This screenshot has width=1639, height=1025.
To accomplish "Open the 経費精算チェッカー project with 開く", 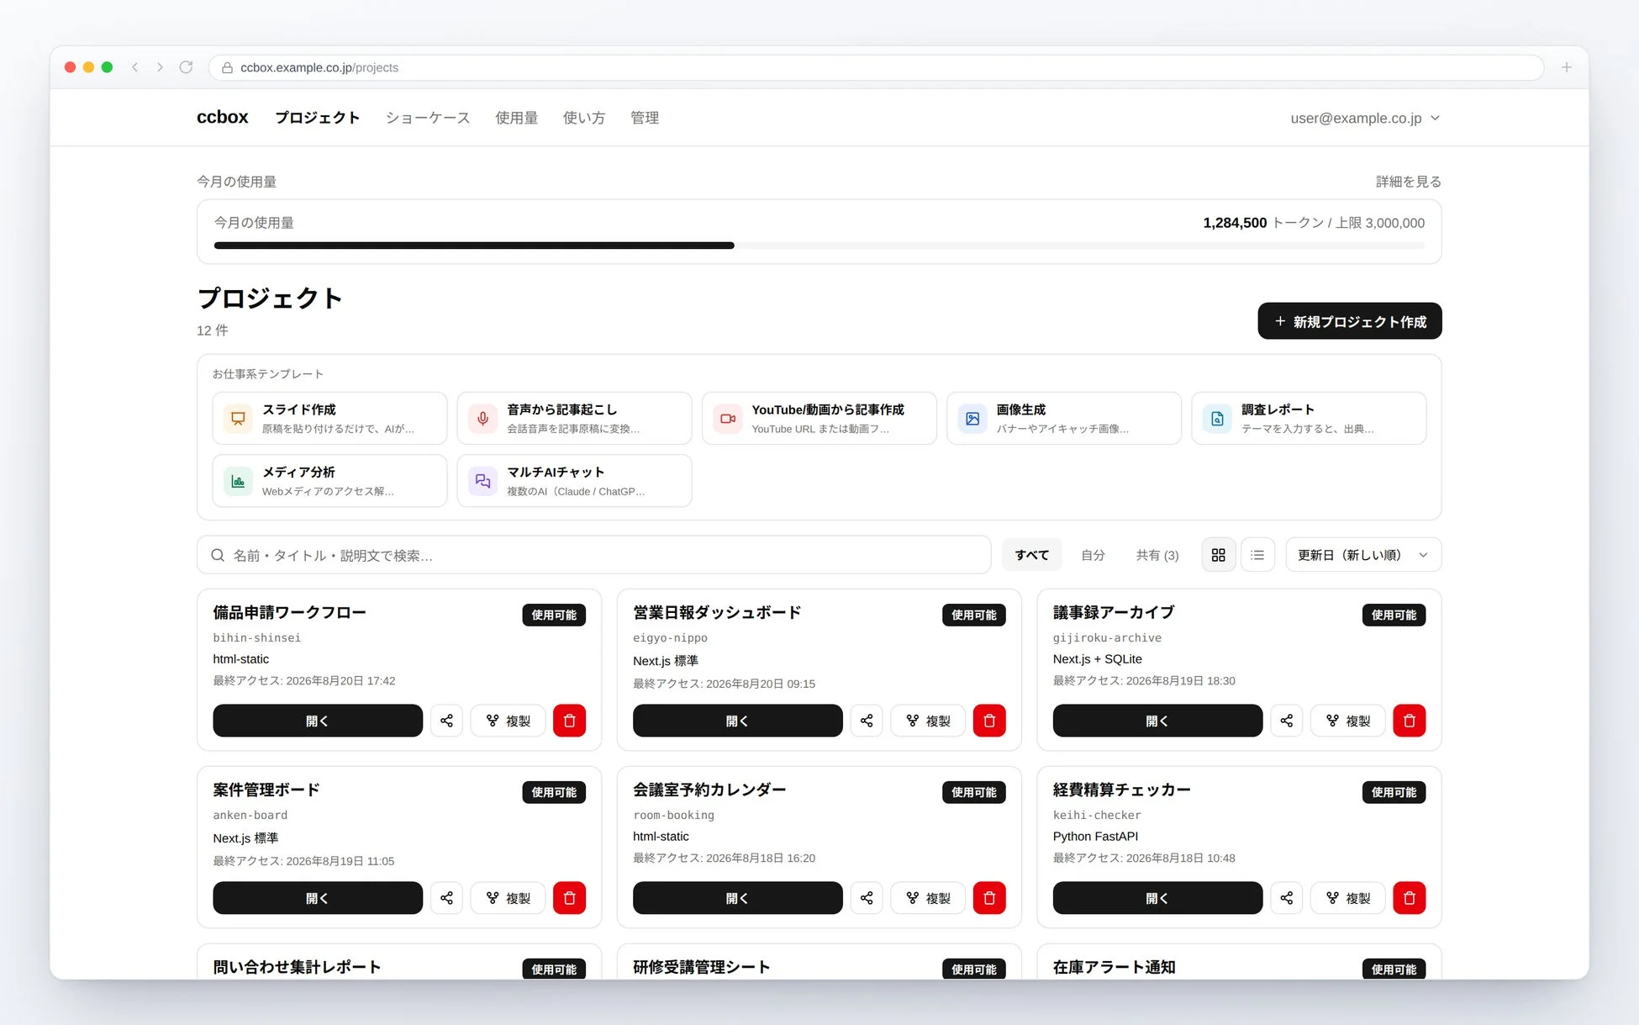I will [x=1157, y=898].
